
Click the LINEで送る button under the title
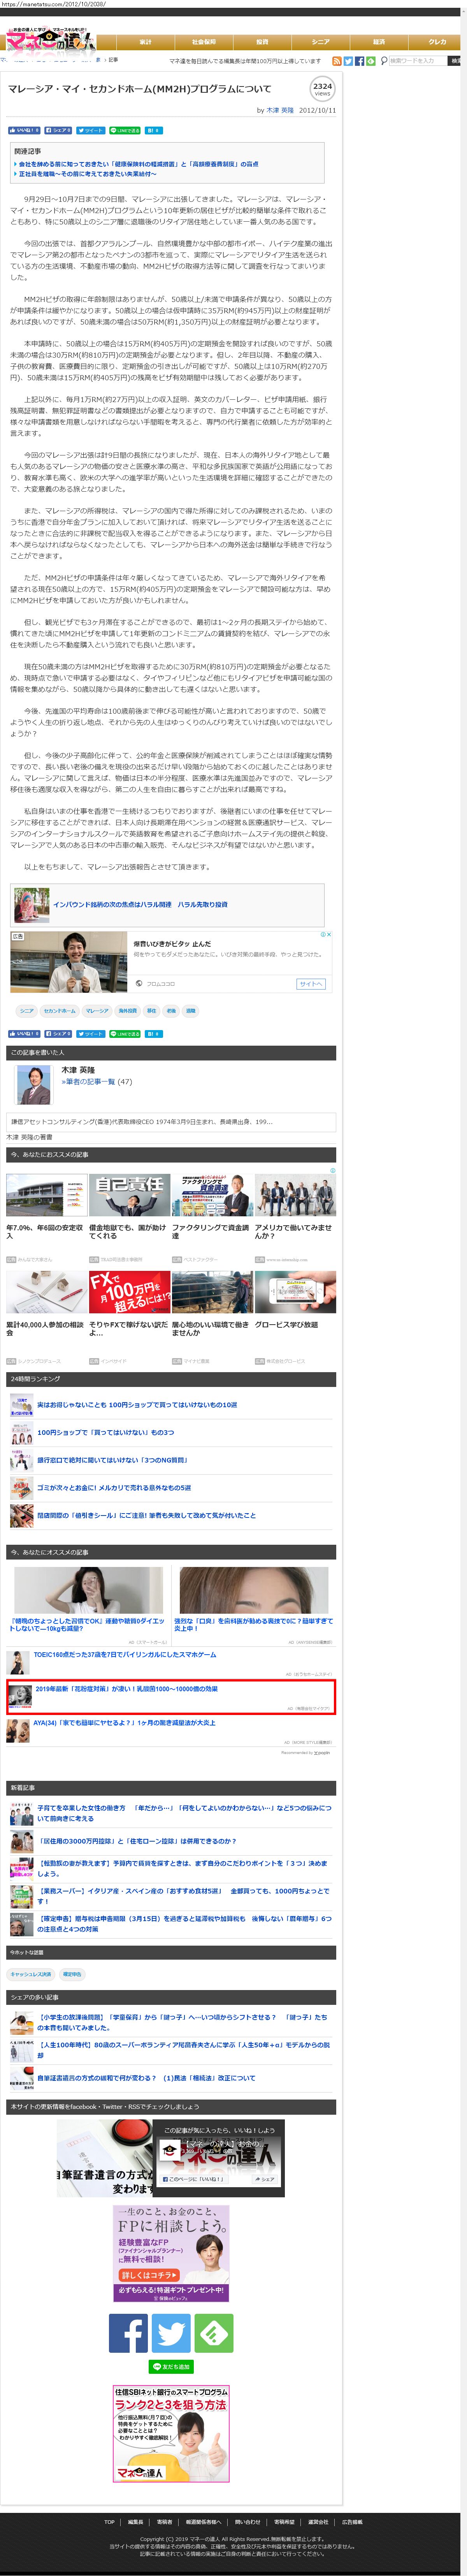(125, 130)
